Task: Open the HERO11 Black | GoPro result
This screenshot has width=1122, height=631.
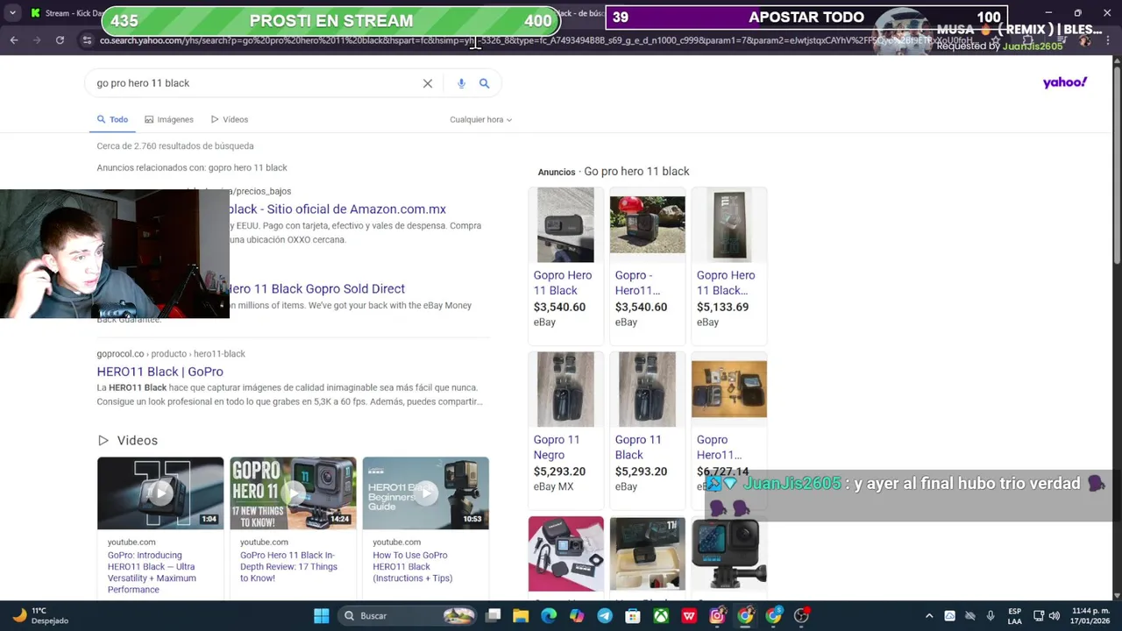Action: pos(160,372)
